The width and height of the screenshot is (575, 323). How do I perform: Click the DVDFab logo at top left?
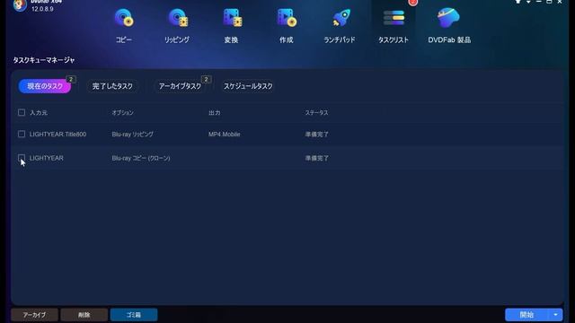tap(20, 5)
